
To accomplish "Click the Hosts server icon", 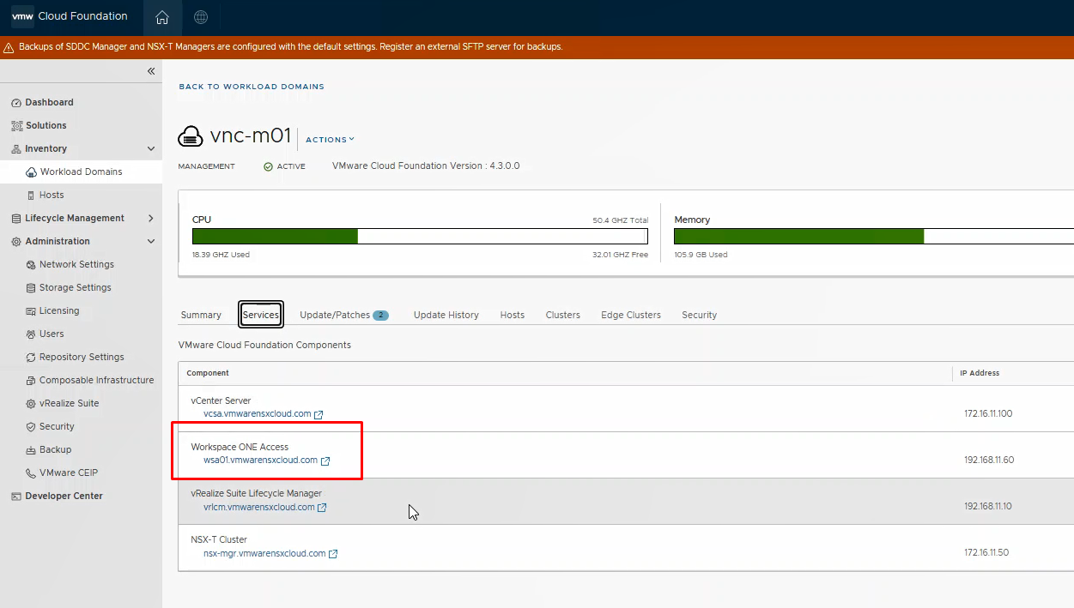I will point(32,196).
